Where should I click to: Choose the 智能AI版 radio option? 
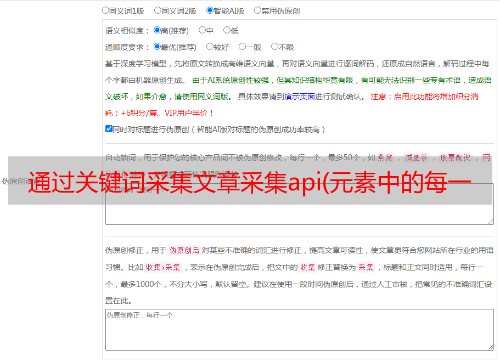tap(210, 10)
